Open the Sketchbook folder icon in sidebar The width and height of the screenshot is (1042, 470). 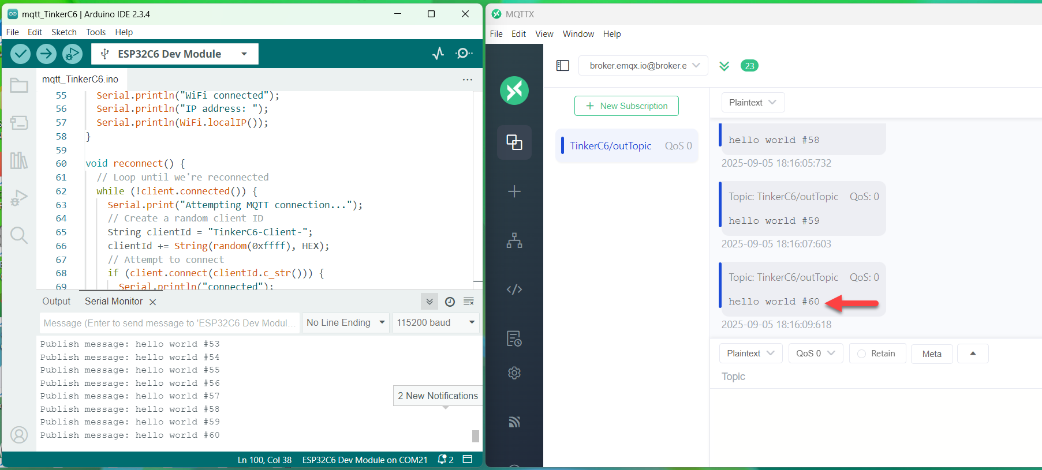click(x=19, y=85)
